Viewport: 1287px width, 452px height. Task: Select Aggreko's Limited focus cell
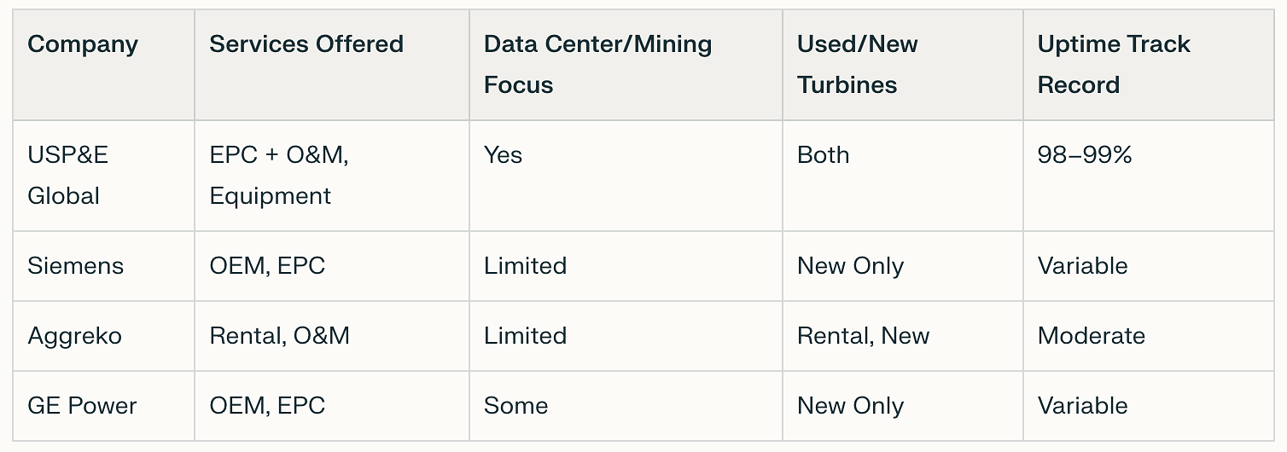pos(525,336)
